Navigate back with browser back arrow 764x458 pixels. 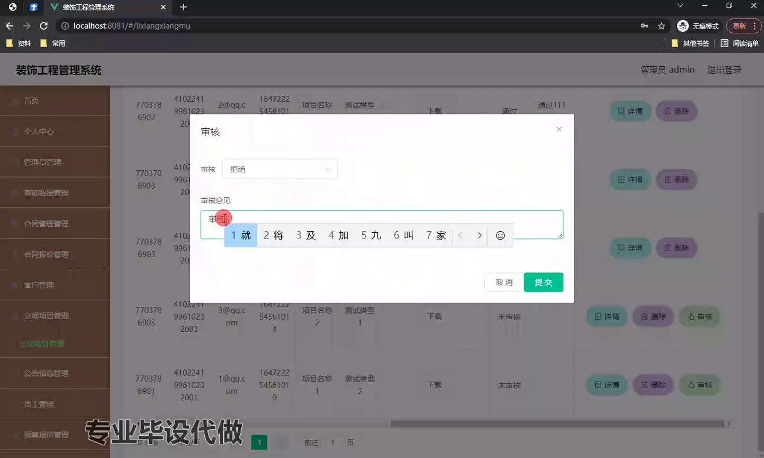(x=10, y=25)
